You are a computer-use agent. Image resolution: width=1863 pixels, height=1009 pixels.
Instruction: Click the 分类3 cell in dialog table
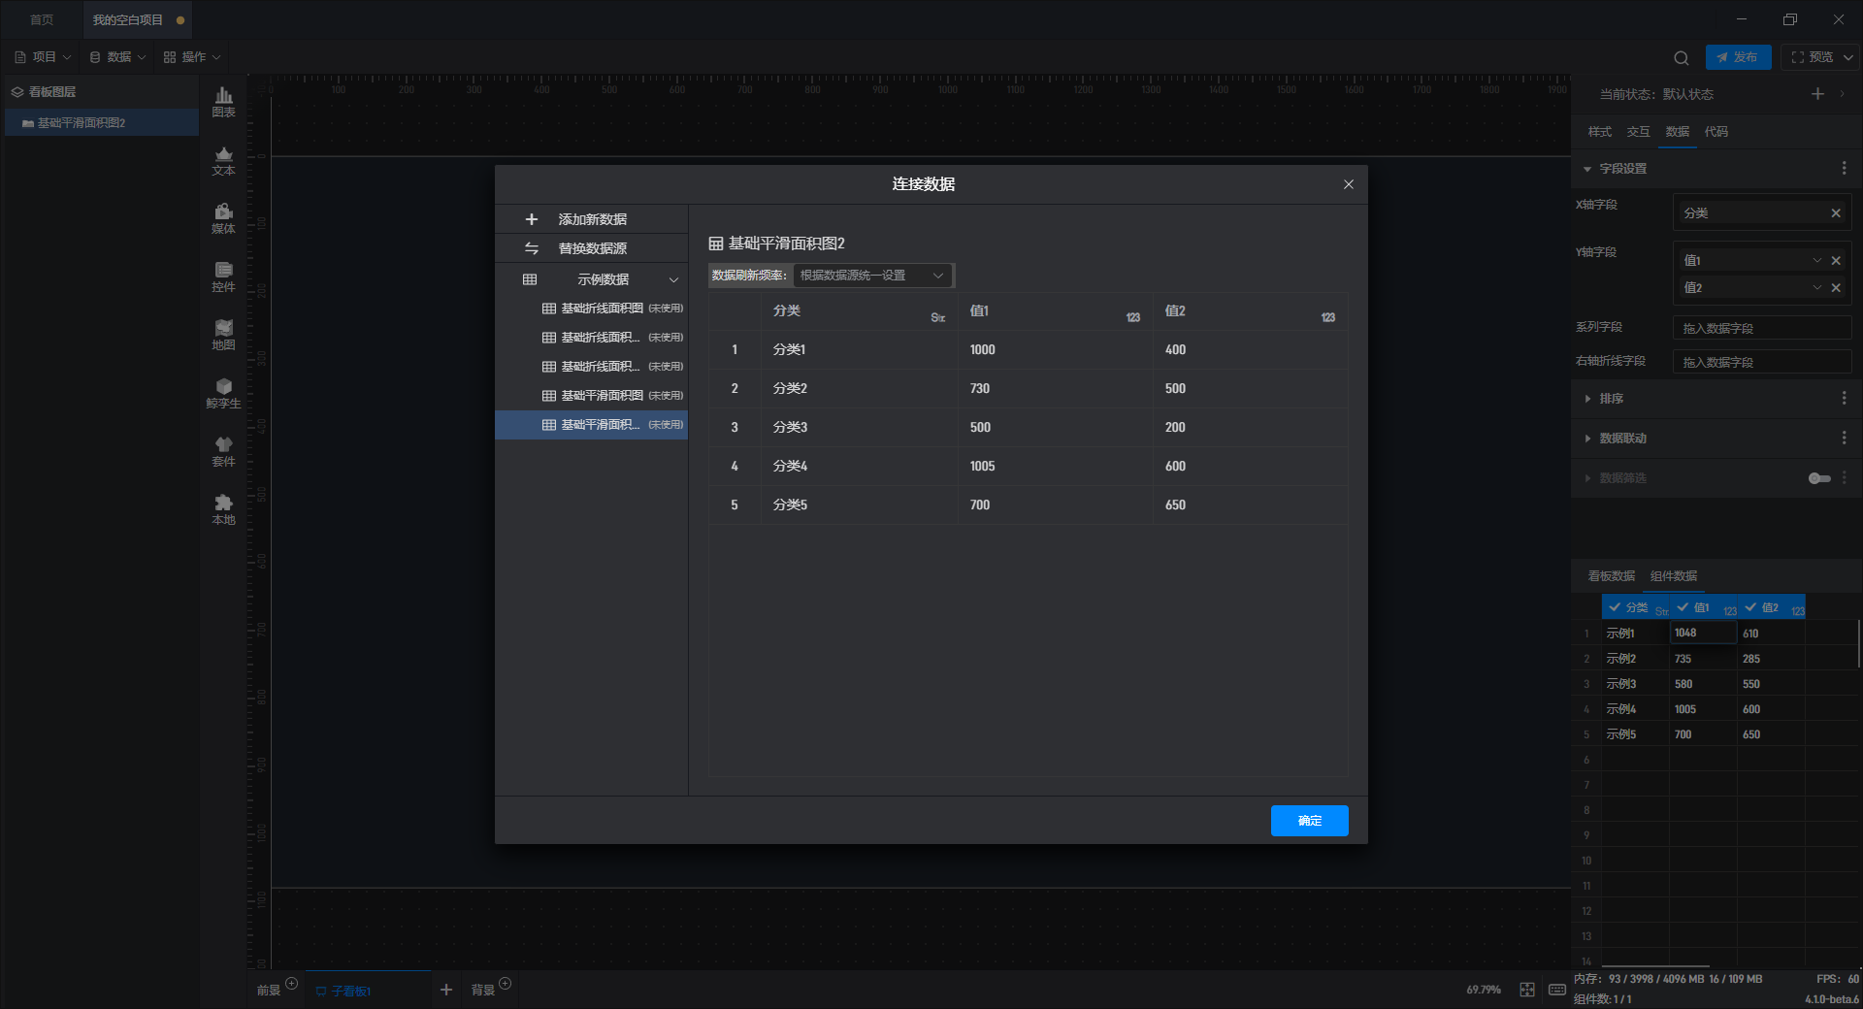[860, 427]
